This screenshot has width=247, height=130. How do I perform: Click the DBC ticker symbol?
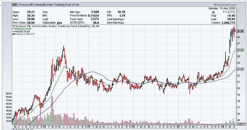coord(15,5)
